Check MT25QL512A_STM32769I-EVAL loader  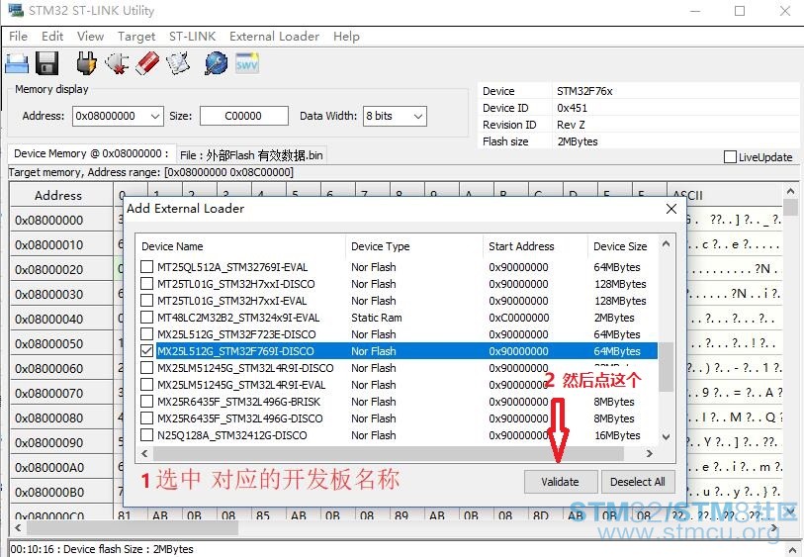[x=146, y=267]
